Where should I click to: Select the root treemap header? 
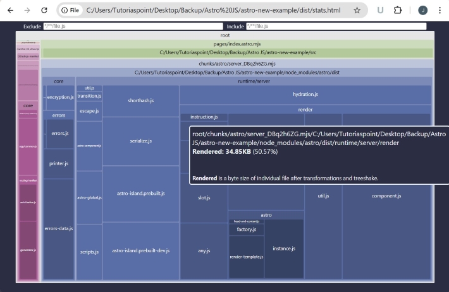pos(225,35)
